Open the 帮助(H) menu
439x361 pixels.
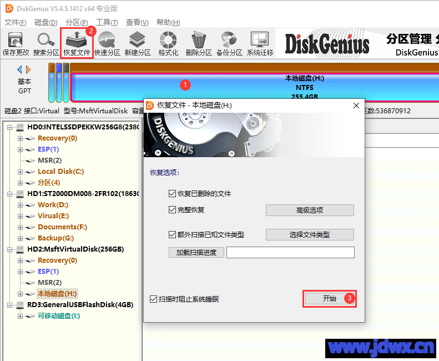coord(168,22)
